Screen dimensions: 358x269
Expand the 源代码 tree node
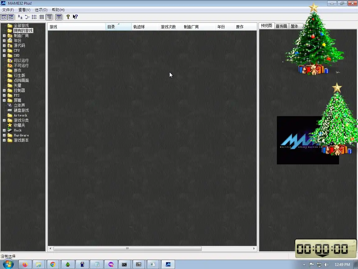[4, 46]
